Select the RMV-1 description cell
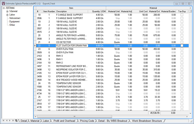Screen dimensions: 194x124 72,59
